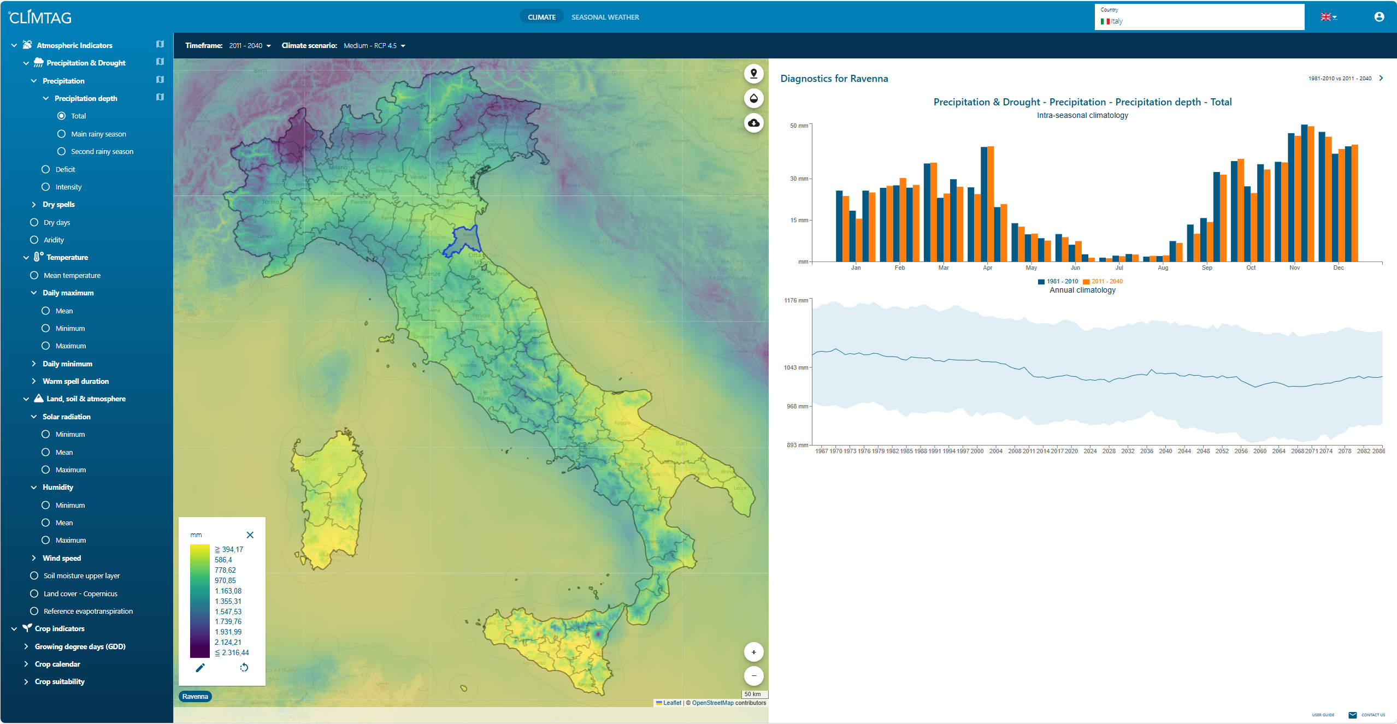Select Second rainy season option
This screenshot has width=1397, height=724.
coord(61,151)
